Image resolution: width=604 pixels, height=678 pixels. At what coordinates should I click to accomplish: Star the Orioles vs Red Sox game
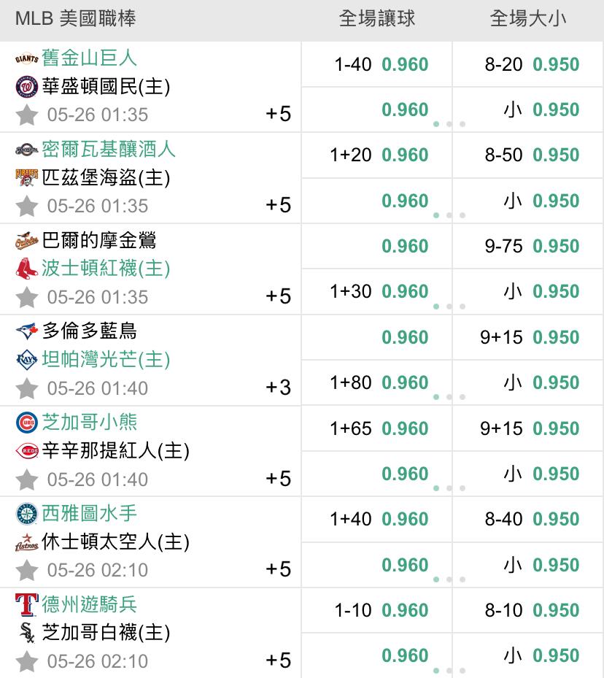point(27,297)
